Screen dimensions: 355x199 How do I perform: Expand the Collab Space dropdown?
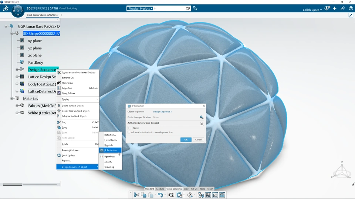tap(312, 10)
